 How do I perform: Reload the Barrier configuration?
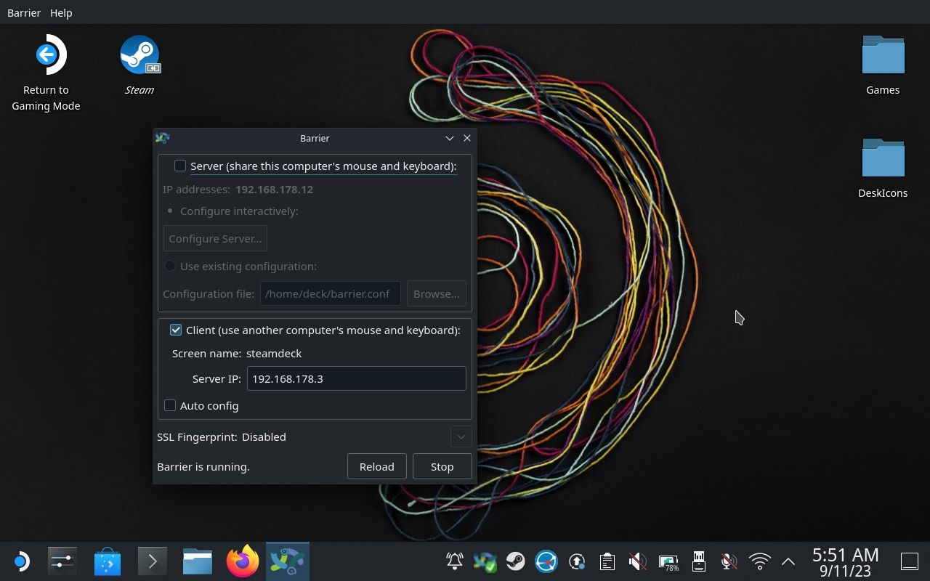pyautogui.click(x=376, y=466)
